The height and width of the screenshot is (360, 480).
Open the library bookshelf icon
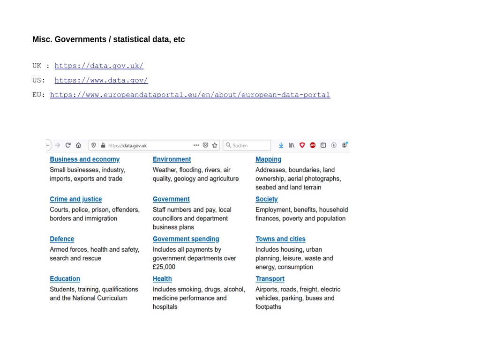tap(292, 145)
